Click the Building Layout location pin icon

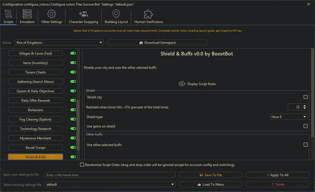point(116,14)
